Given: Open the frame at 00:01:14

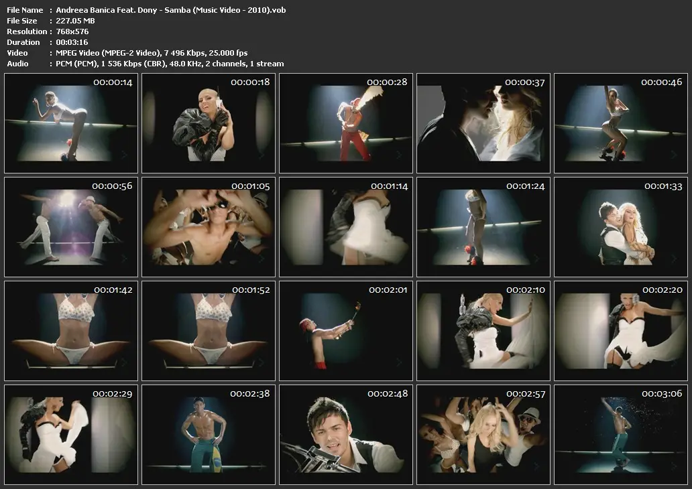Looking at the screenshot, I should point(346,227).
